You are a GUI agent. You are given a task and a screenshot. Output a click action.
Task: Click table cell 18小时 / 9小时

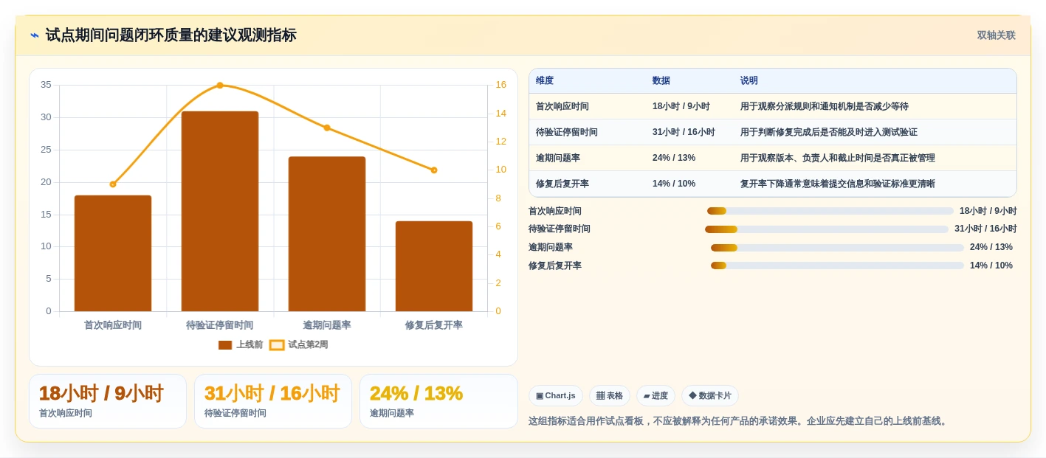pos(681,106)
